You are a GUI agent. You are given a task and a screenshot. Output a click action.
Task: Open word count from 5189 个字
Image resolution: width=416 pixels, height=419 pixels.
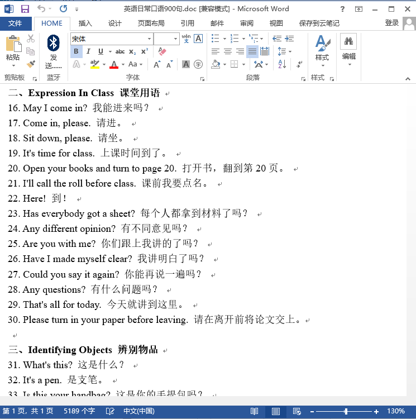pyautogui.click(x=79, y=411)
